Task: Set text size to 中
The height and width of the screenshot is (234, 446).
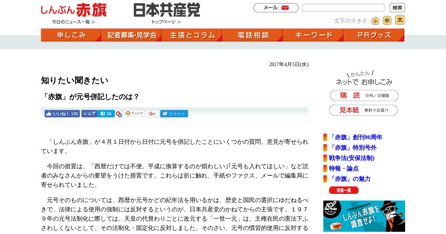Action: coord(387,20)
